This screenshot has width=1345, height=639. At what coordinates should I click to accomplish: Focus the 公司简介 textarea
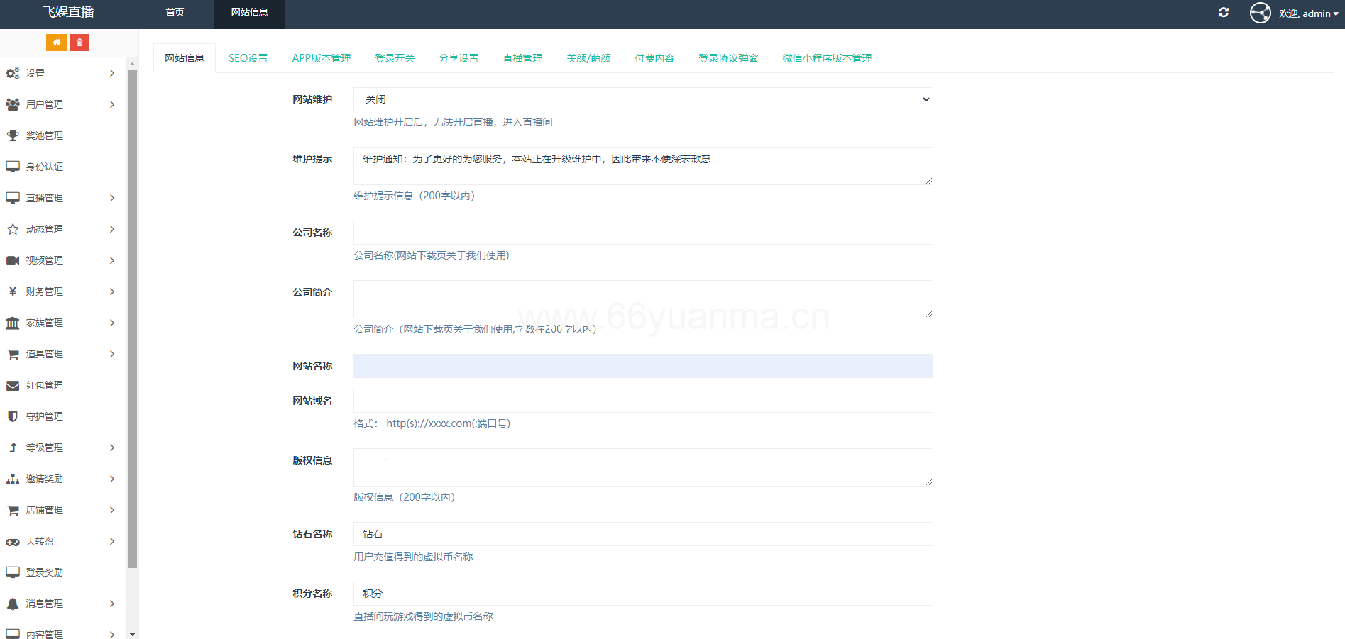point(643,299)
